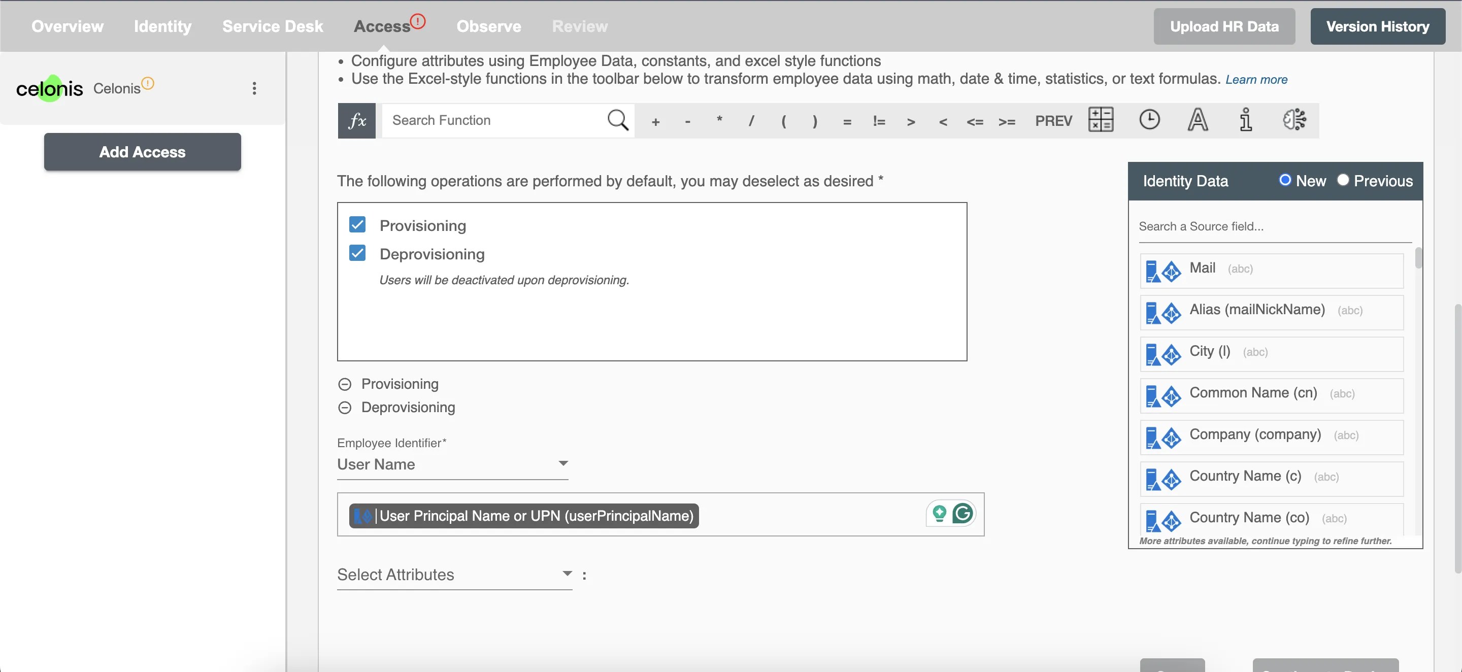Image resolution: width=1462 pixels, height=672 pixels.
Task: Open Employee Identifier User Name dropdown
Action: coord(452,464)
